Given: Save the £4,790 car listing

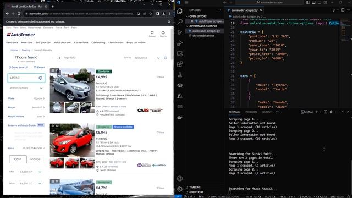Looking at the screenshot, I should click(161, 188).
